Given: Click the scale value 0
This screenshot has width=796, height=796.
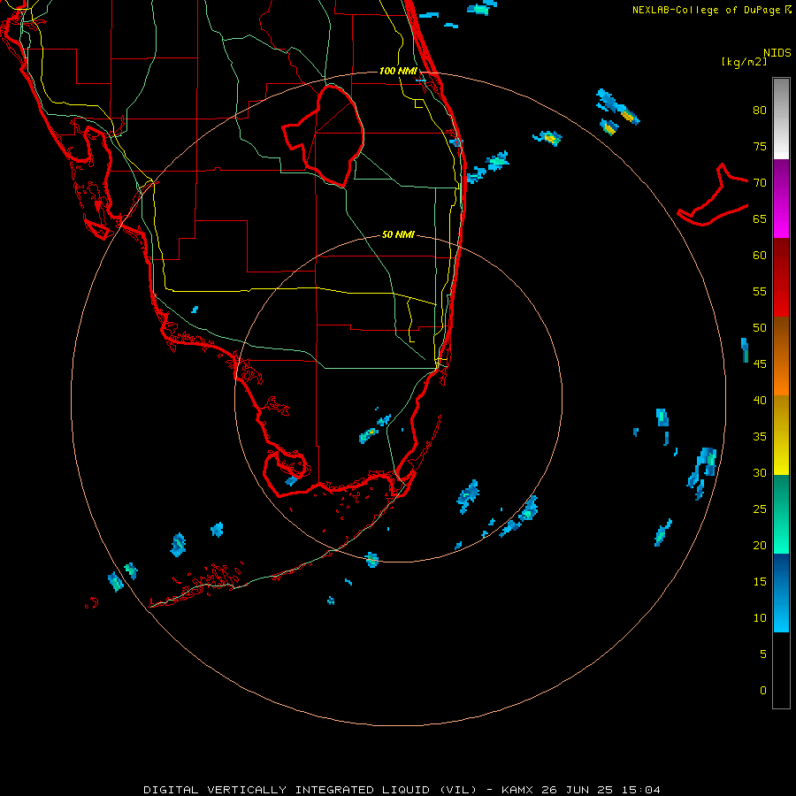Looking at the screenshot, I should pyautogui.click(x=763, y=691).
